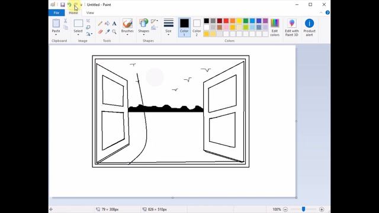379x213 pixels.
Task: Click the zoom in plus button
Action: click(322, 209)
